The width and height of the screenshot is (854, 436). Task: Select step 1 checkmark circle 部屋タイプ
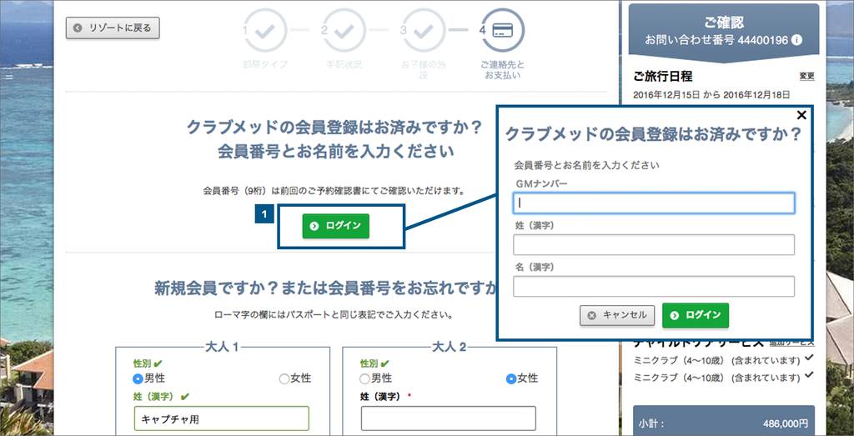265,30
